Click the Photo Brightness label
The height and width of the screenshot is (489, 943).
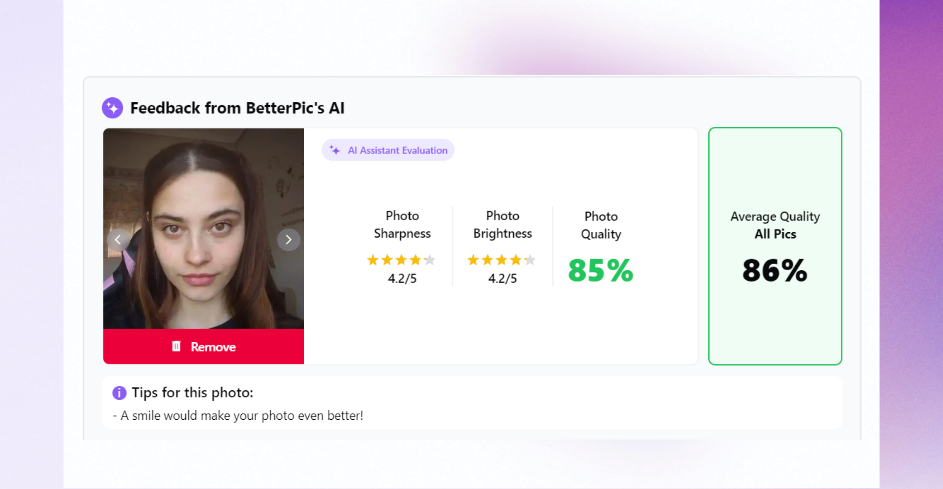502,225
